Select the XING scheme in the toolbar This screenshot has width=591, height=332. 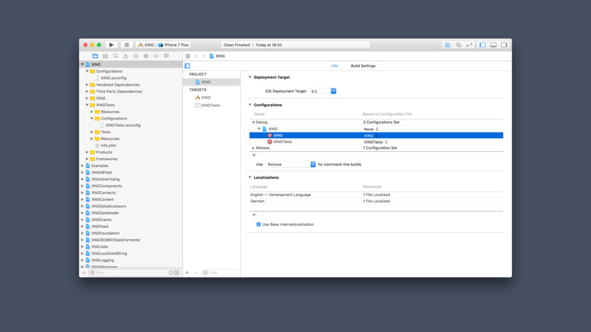[x=146, y=45]
